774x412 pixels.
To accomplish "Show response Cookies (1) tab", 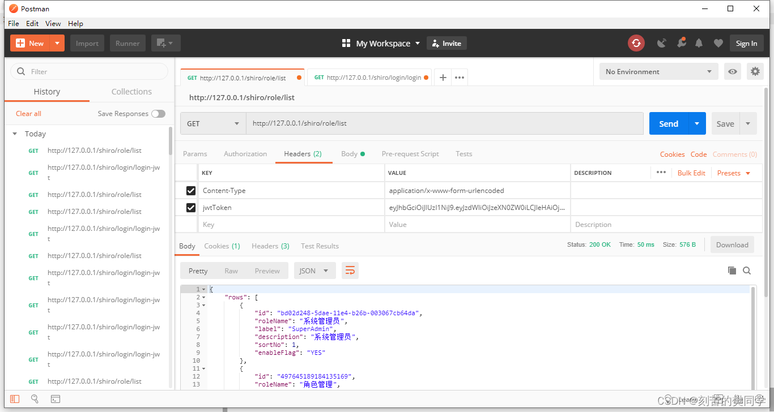I will tap(222, 246).
